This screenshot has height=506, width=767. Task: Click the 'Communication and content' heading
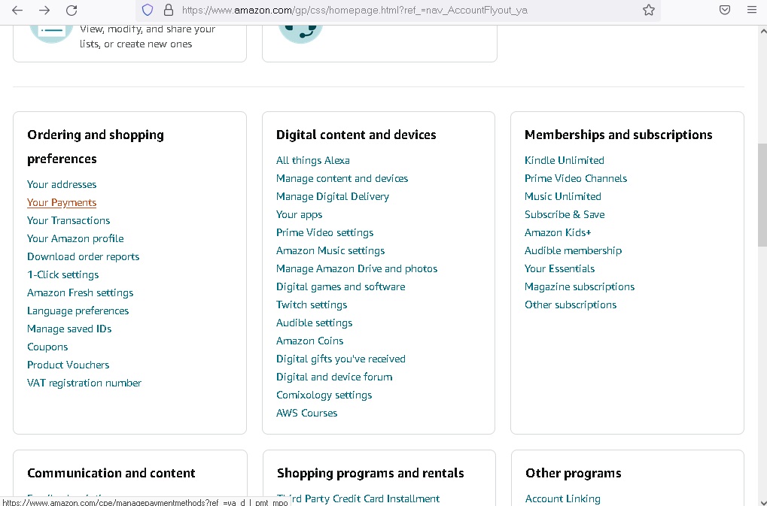[x=111, y=473]
